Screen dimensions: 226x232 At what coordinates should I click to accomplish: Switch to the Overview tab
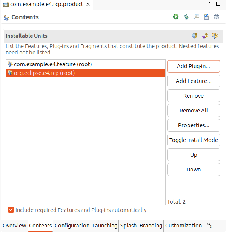(14, 226)
